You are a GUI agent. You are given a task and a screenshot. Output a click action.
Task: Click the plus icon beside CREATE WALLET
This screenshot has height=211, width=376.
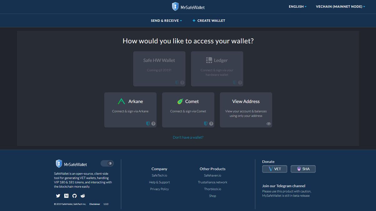[194, 21]
